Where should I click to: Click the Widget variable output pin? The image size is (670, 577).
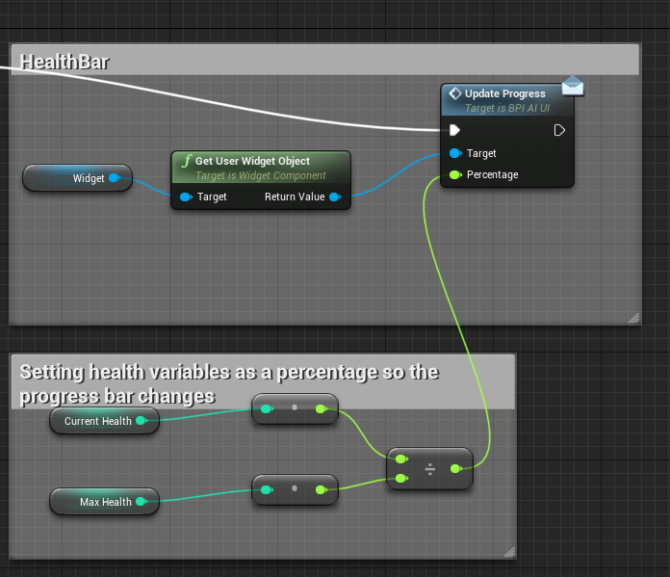[114, 178]
